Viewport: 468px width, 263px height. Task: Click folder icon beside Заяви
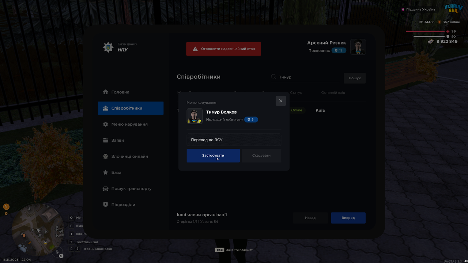(106, 140)
